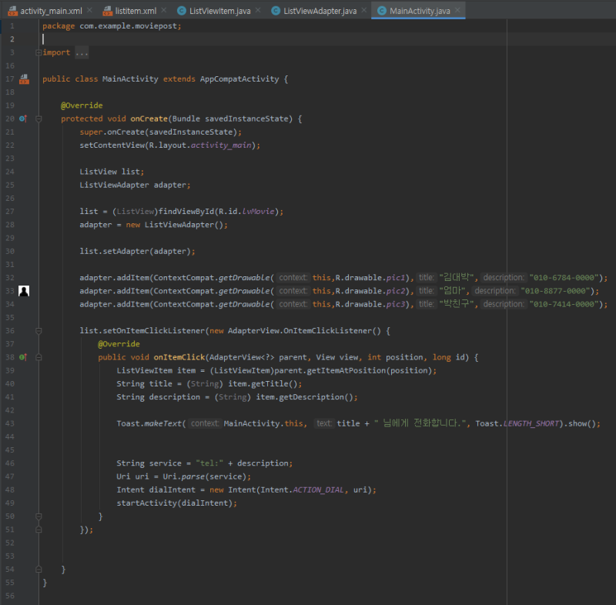Close the listitem.xml tab
This screenshot has width=616, height=605.
[x=164, y=10]
